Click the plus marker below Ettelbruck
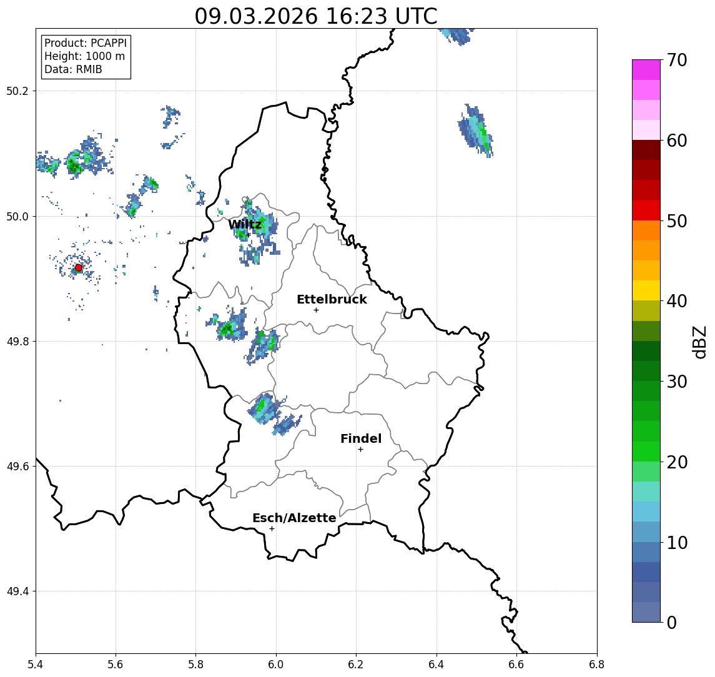 (316, 310)
